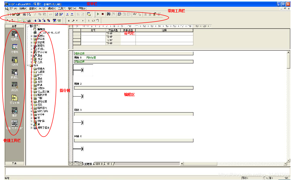Toggle network comments display button
This screenshot has height=180, width=292.
pos(24,21)
